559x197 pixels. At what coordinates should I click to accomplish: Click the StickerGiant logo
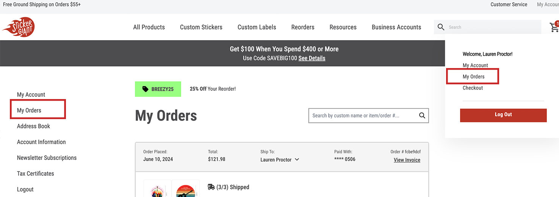point(19,27)
